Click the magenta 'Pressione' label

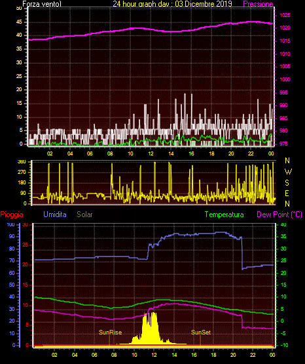[x=258, y=4]
